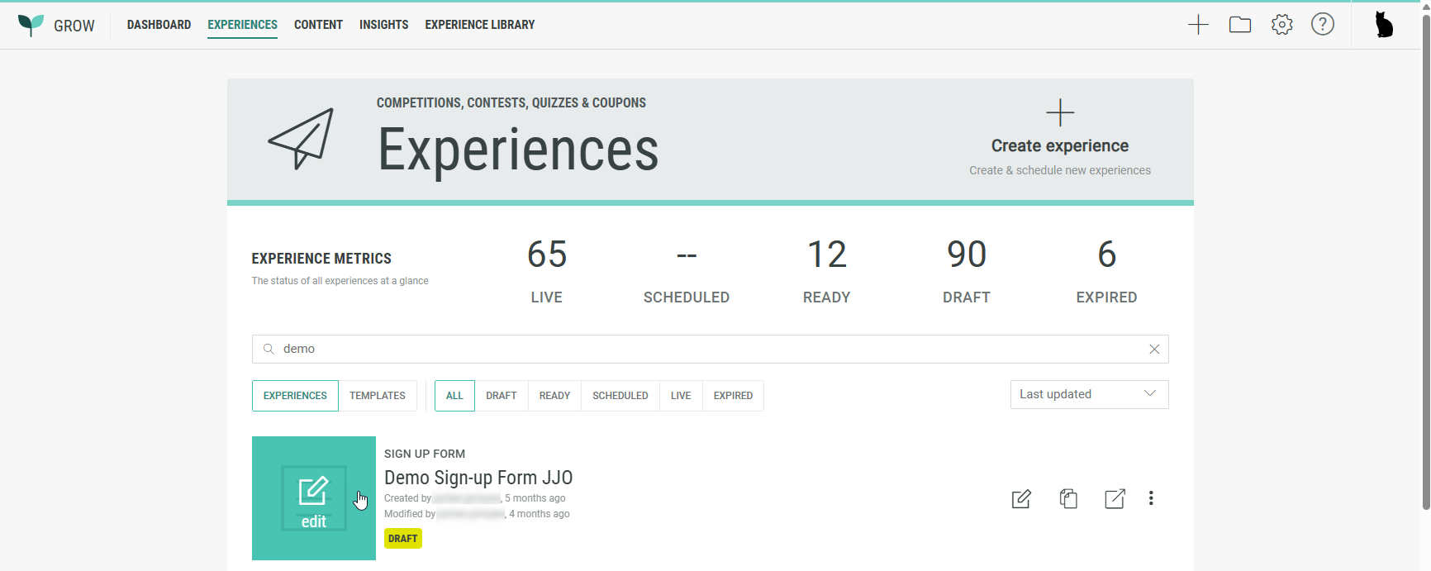
Task: Open the three-dot more options menu
Action: pyautogui.click(x=1151, y=498)
